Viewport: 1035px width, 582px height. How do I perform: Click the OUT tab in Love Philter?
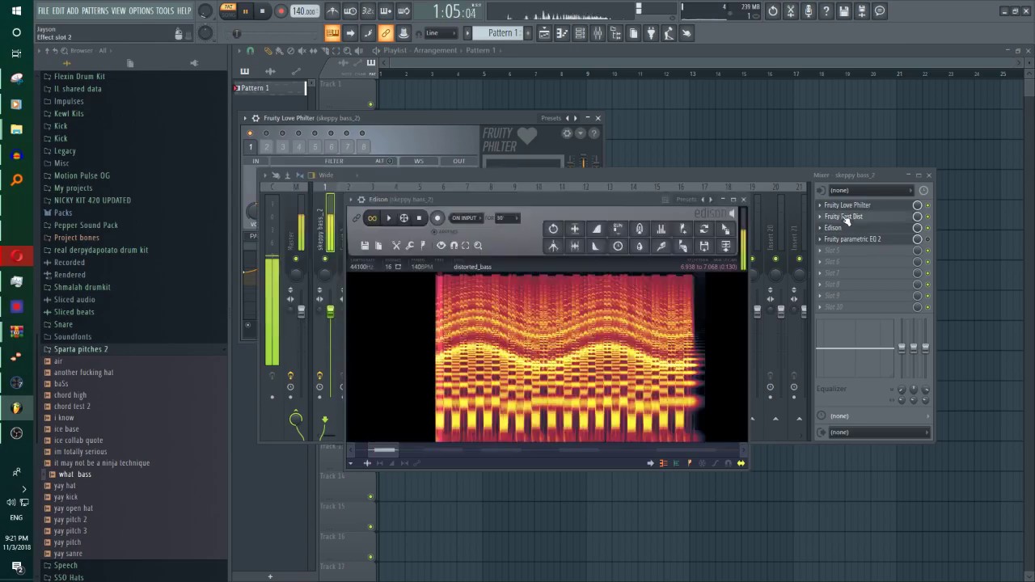pos(458,161)
